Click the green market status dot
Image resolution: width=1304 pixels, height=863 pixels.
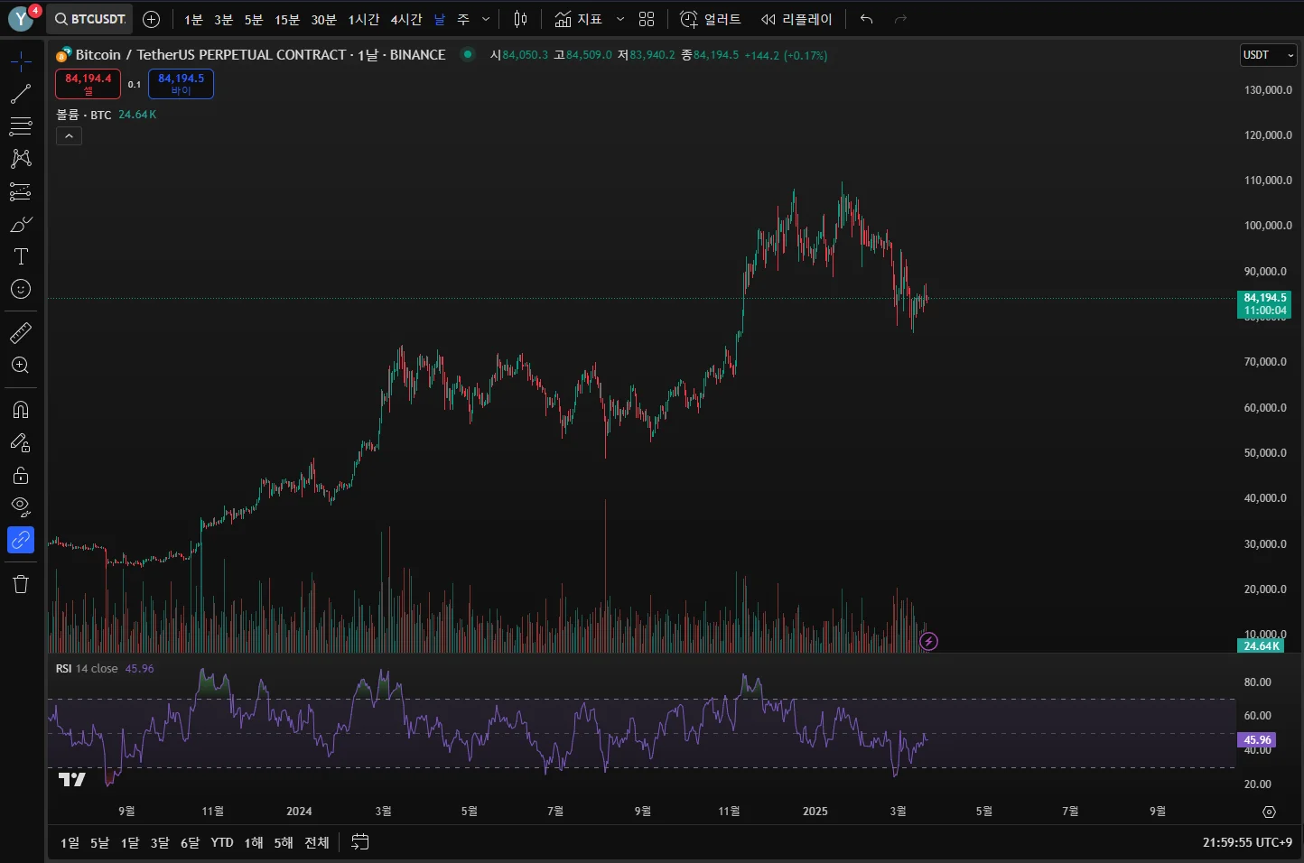click(468, 54)
